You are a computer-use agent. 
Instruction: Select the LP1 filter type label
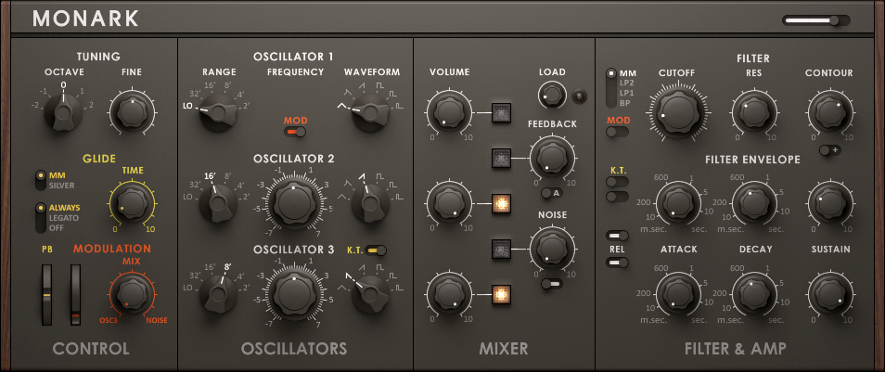point(628,94)
